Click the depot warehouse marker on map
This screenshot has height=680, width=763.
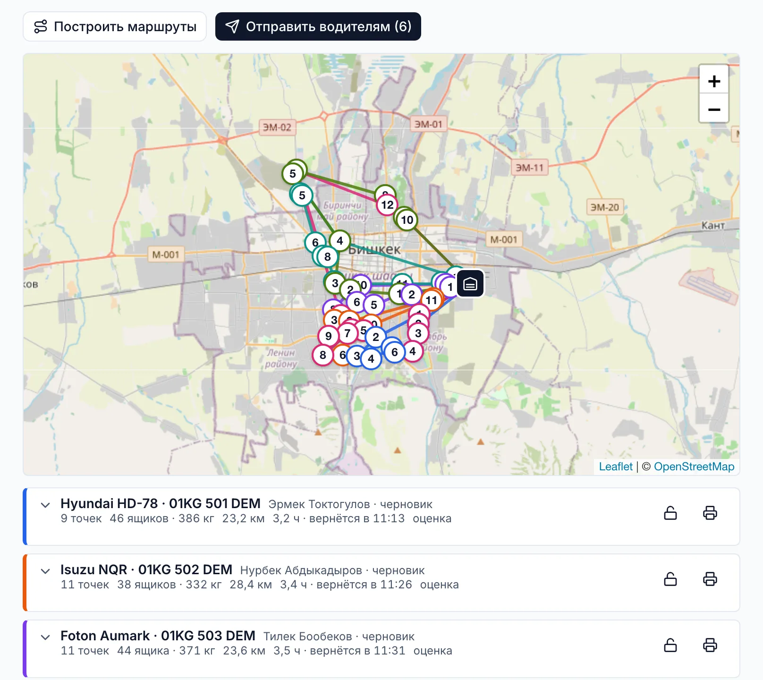pos(470,284)
